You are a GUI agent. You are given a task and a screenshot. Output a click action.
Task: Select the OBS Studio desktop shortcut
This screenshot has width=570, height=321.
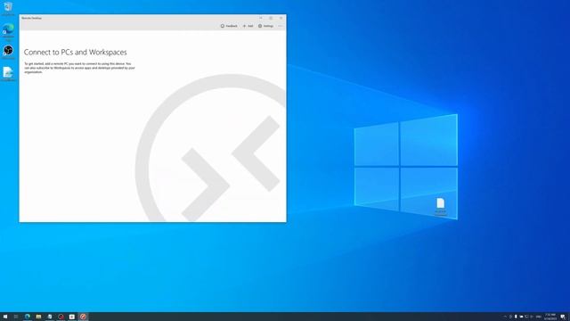click(x=8, y=52)
